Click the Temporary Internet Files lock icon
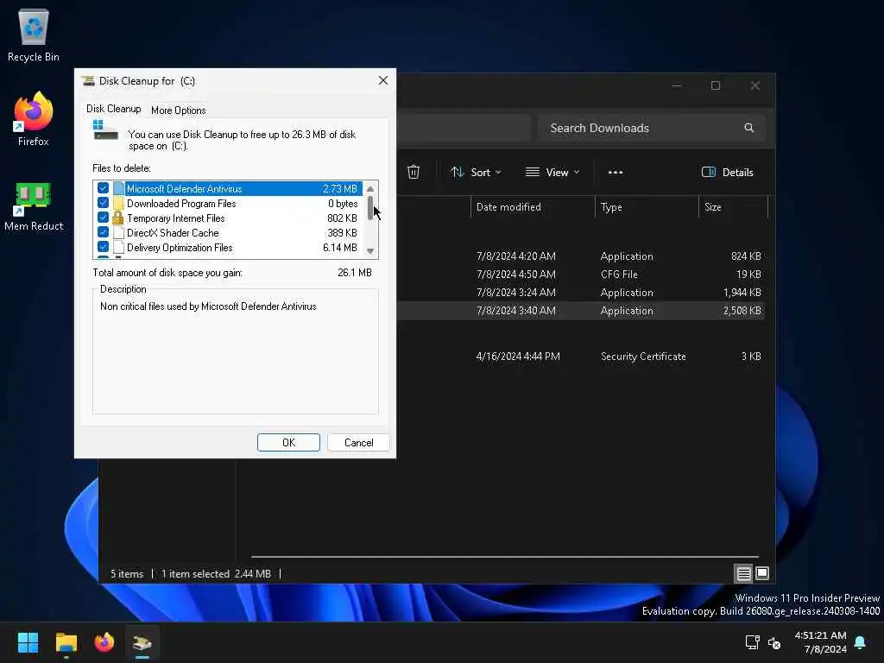This screenshot has width=884, height=663. [117, 218]
